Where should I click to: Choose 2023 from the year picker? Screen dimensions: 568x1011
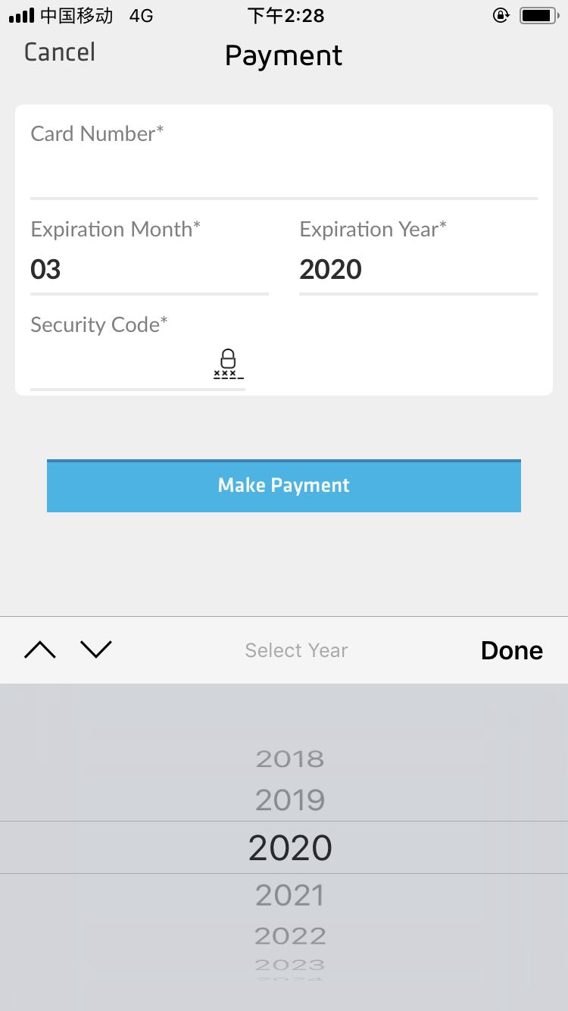pyautogui.click(x=290, y=965)
